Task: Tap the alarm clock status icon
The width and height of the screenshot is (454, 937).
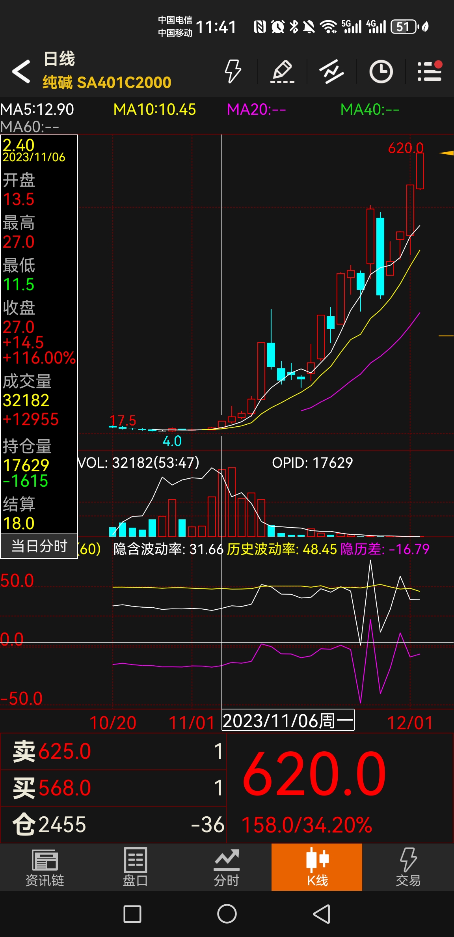Action: pyautogui.click(x=277, y=26)
